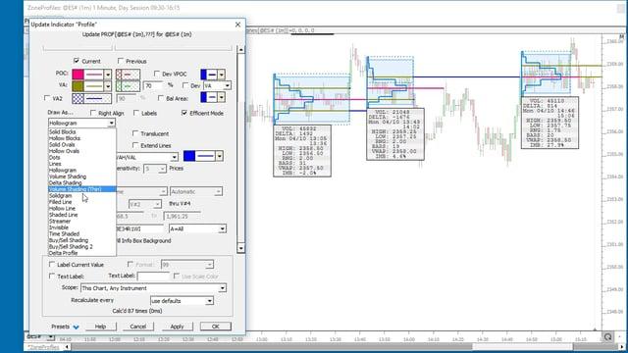Check the Extend Lines option
This screenshot has height=353, width=628.
click(x=135, y=145)
